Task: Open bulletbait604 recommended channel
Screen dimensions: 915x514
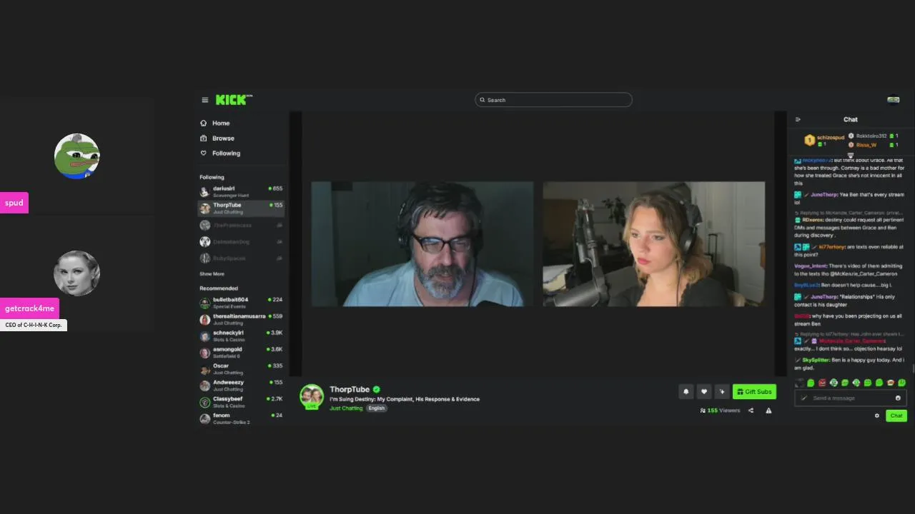Action: pyautogui.click(x=241, y=303)
